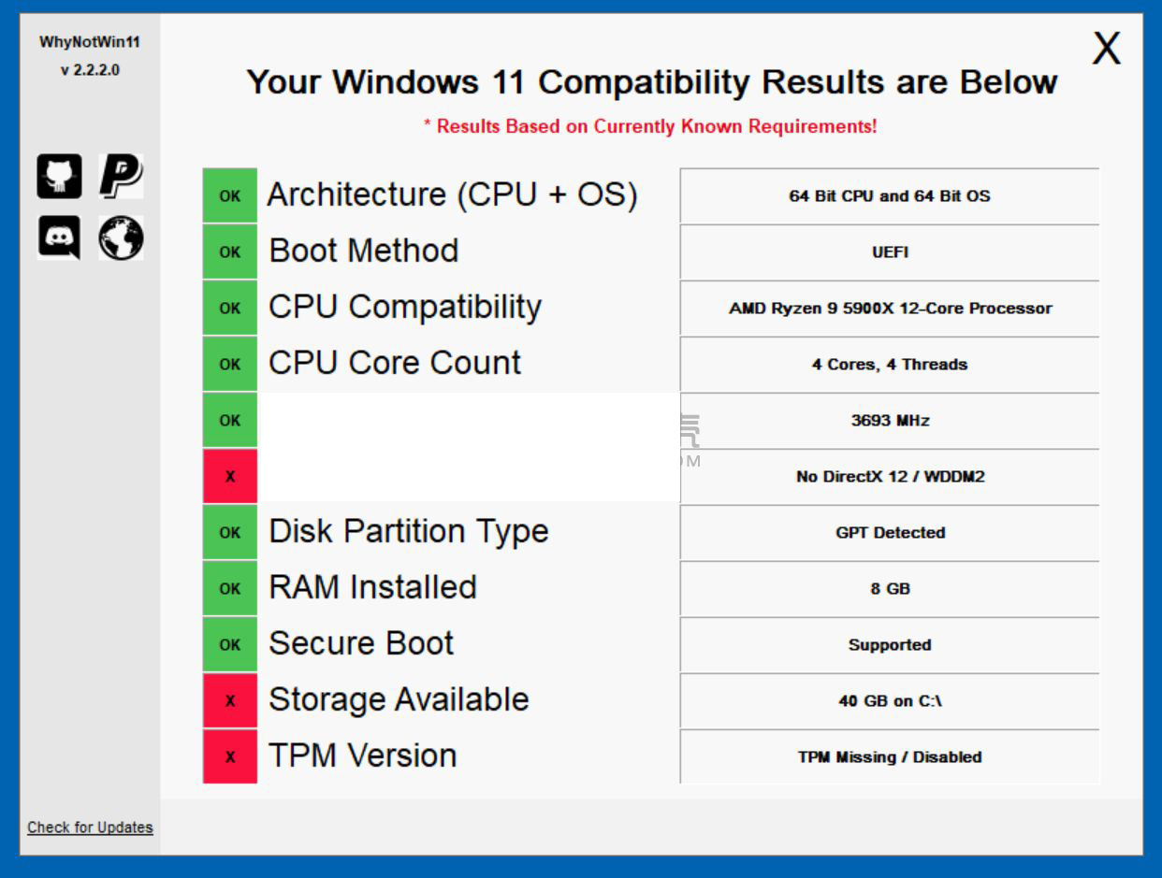Click the red X badge above Disk Partition Type
This screenshot has width=1162, height=878.
(x=229, y=476)
